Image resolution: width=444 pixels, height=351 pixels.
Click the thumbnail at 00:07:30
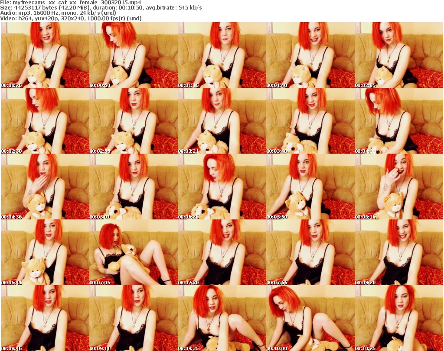(x=222, y=252)
